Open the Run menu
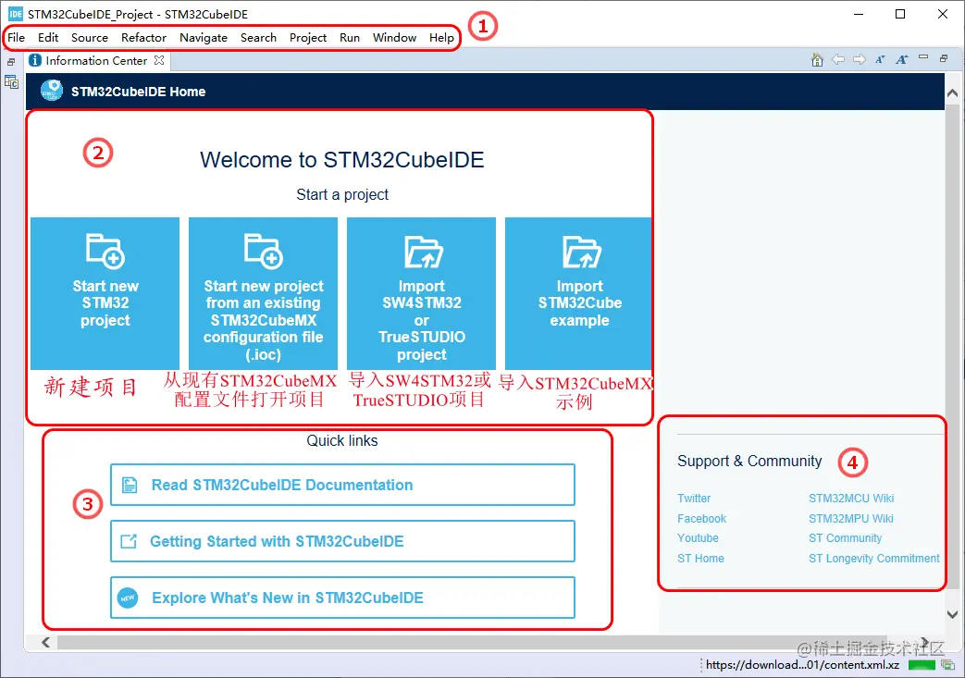The width and height of the screenshot is (965, 678). tap(349, 38)
